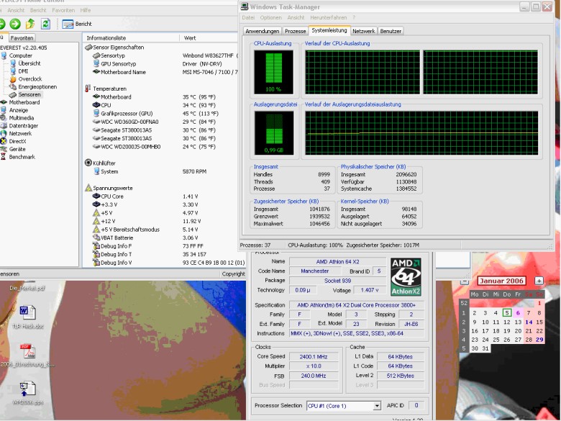This screenshot has height=421, width=561.
Task: Click the Core Speed 2400.1 MHz field
Action: coord(314,356)
